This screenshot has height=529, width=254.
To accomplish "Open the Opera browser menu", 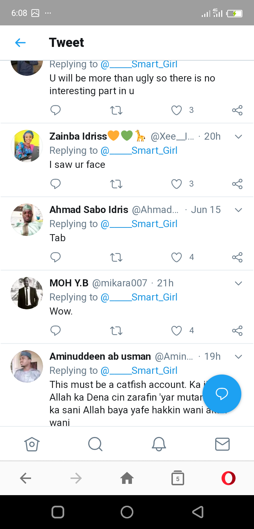I will coord(228,478).
